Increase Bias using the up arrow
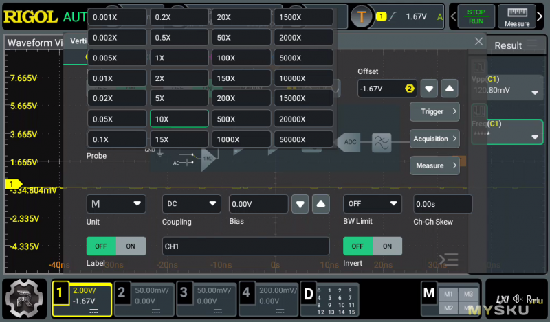The image size is (550, 322). tap(321, 204)
